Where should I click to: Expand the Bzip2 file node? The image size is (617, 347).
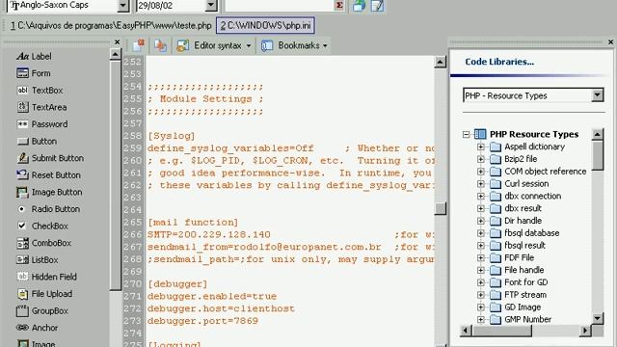click(480, 159)
